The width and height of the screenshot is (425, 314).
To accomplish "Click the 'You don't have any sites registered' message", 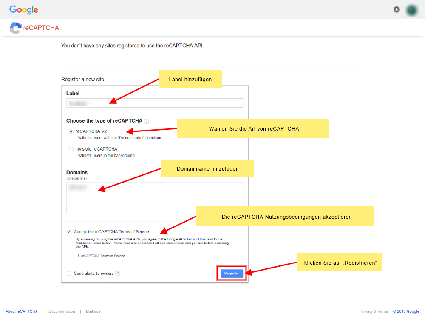I will click(132, 46).
